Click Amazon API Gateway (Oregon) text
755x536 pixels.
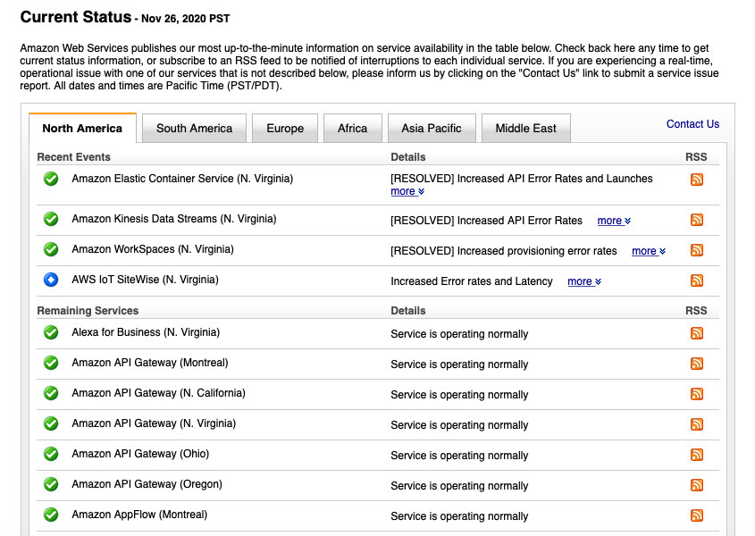147,484
